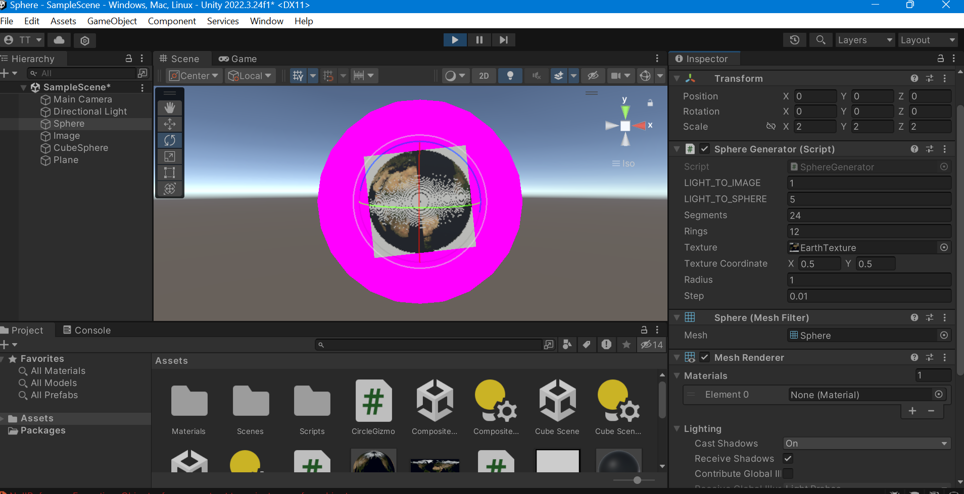Open the global search magnifier
The width and height of the screenshot is (964, 494).
coord(821,40)
